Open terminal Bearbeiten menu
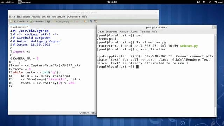The height and width of the screenshot is (126, 224). click(112, 31)
